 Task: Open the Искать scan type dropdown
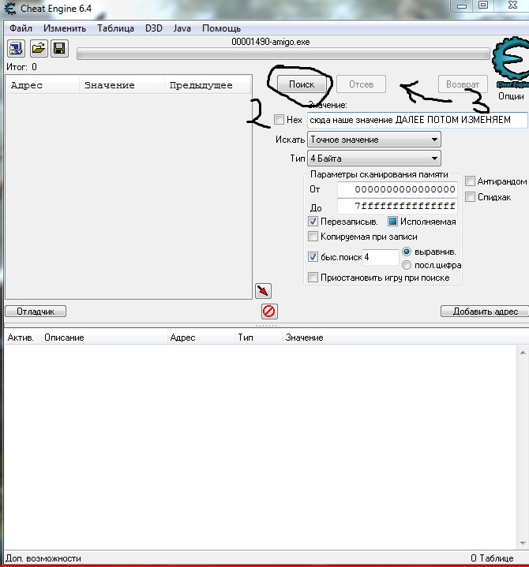click(x=374, y=140)
